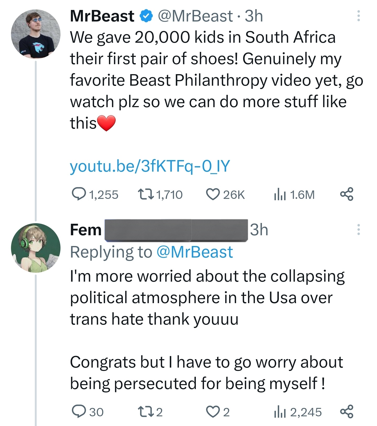Open the youtu.be video link

[150, 166]
